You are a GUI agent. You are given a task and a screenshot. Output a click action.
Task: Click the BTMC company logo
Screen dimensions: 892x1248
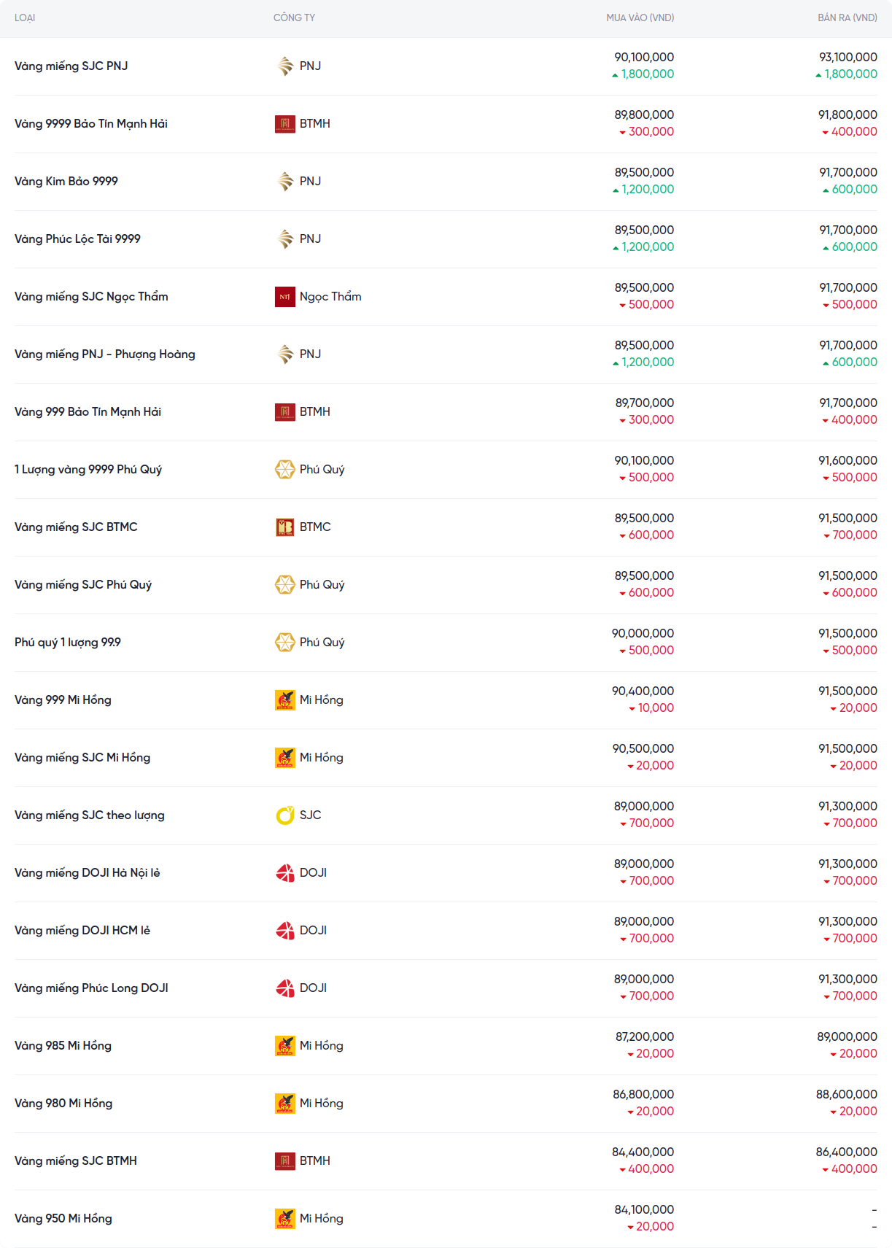pyautogui.click(x=285, y=527)
